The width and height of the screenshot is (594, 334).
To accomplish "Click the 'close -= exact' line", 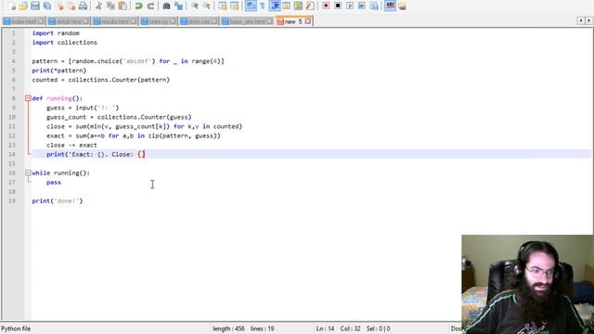I will tap(71, 145).
